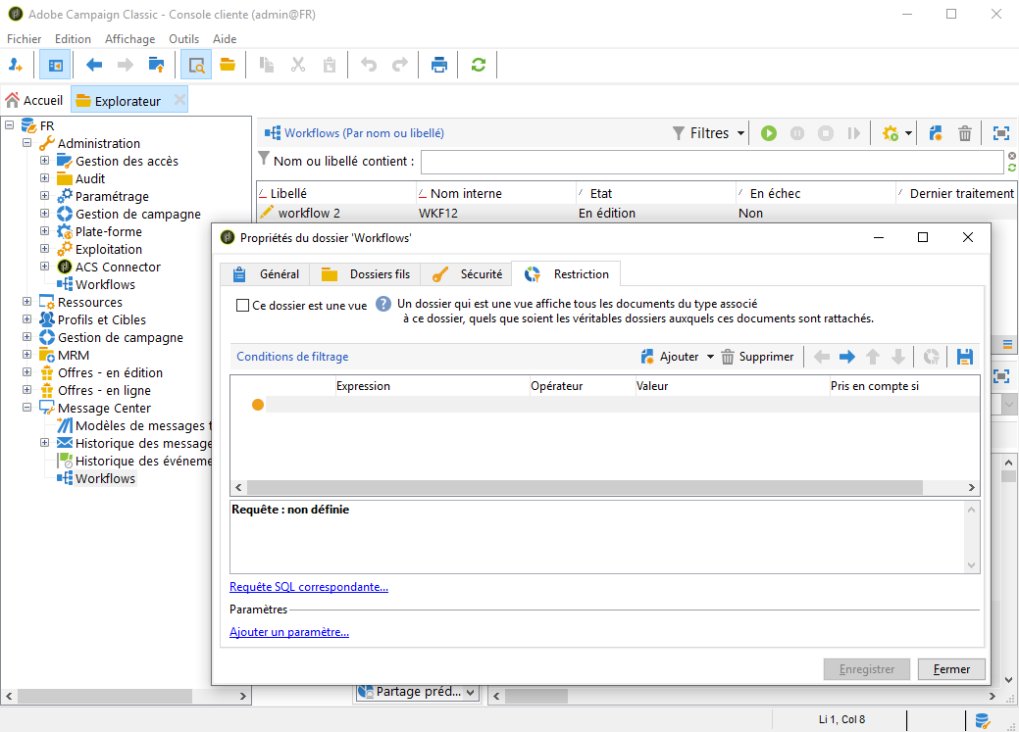
Task: Expand the Paramétrage tree node
Action: pos(44,196)
